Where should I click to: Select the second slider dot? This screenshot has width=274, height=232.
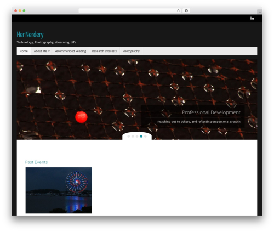point(133,136)
